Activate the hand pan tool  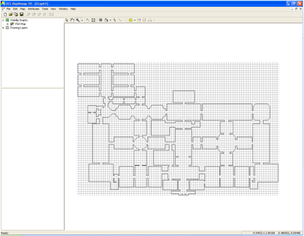tap(72, 20)
